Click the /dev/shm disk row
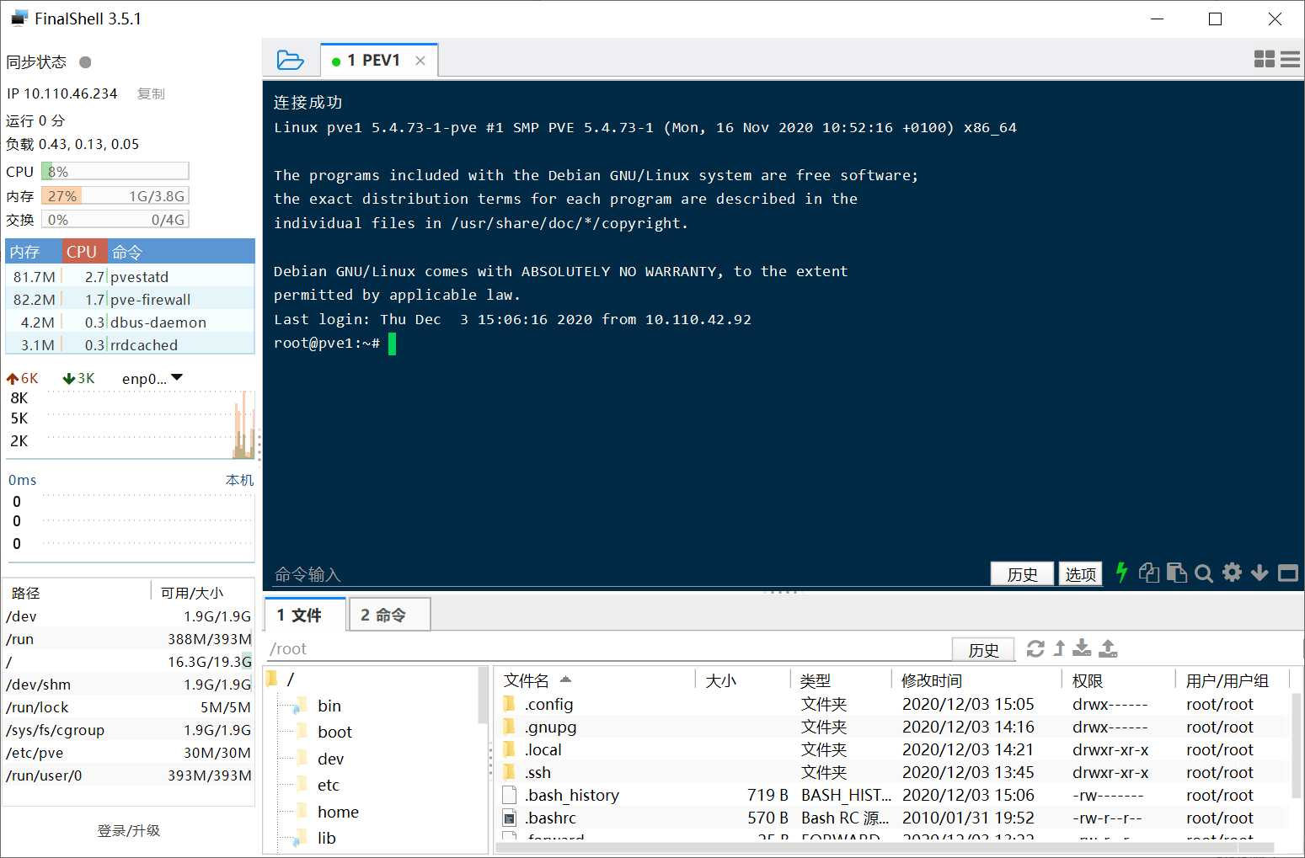Screen dimensions: 1305x858 129,685
